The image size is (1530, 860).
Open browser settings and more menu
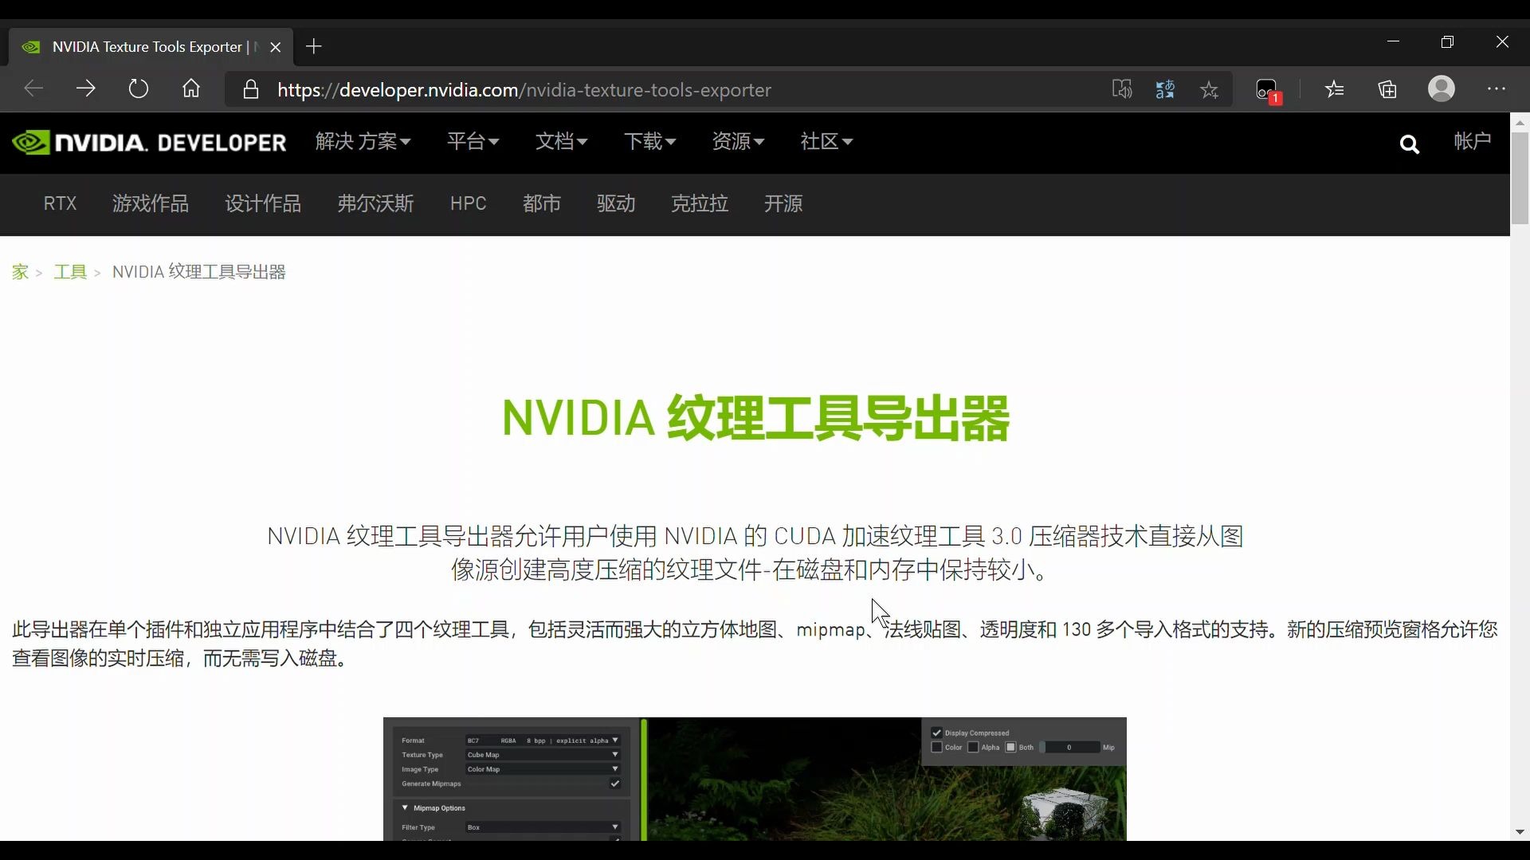pos(1497,88)
